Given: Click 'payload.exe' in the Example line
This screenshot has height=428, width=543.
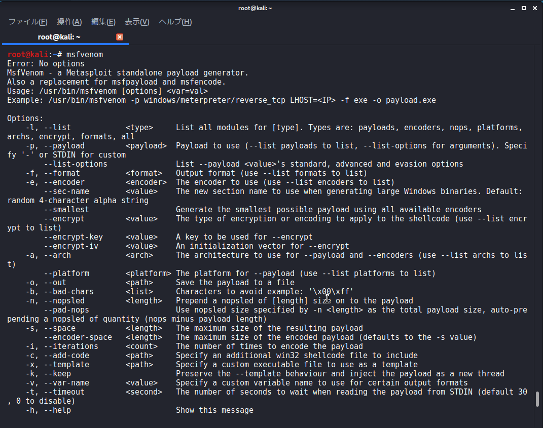Looking at the screenshot, I should pos(411,100).
